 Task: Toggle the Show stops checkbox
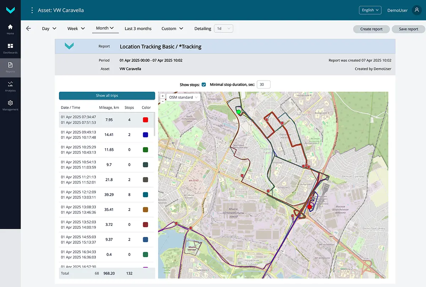[204, 85]
